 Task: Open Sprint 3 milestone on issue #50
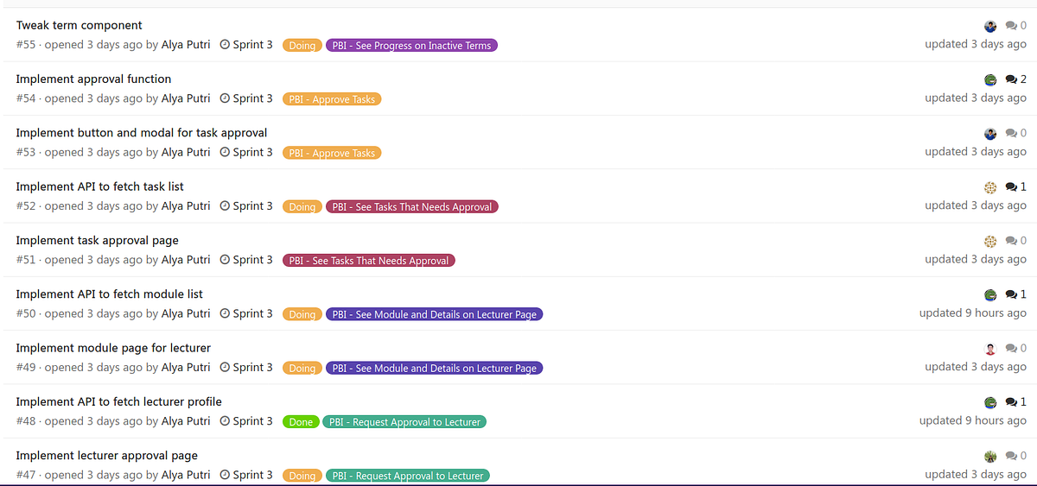point(246,313)
